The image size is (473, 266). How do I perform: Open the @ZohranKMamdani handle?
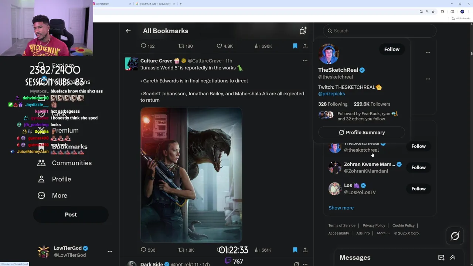point(366,171)
